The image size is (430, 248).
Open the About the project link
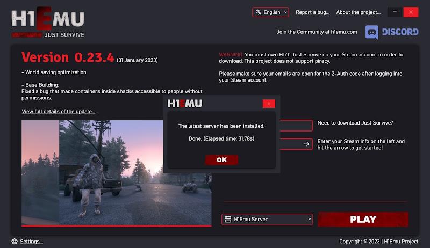tap(359, 12)
